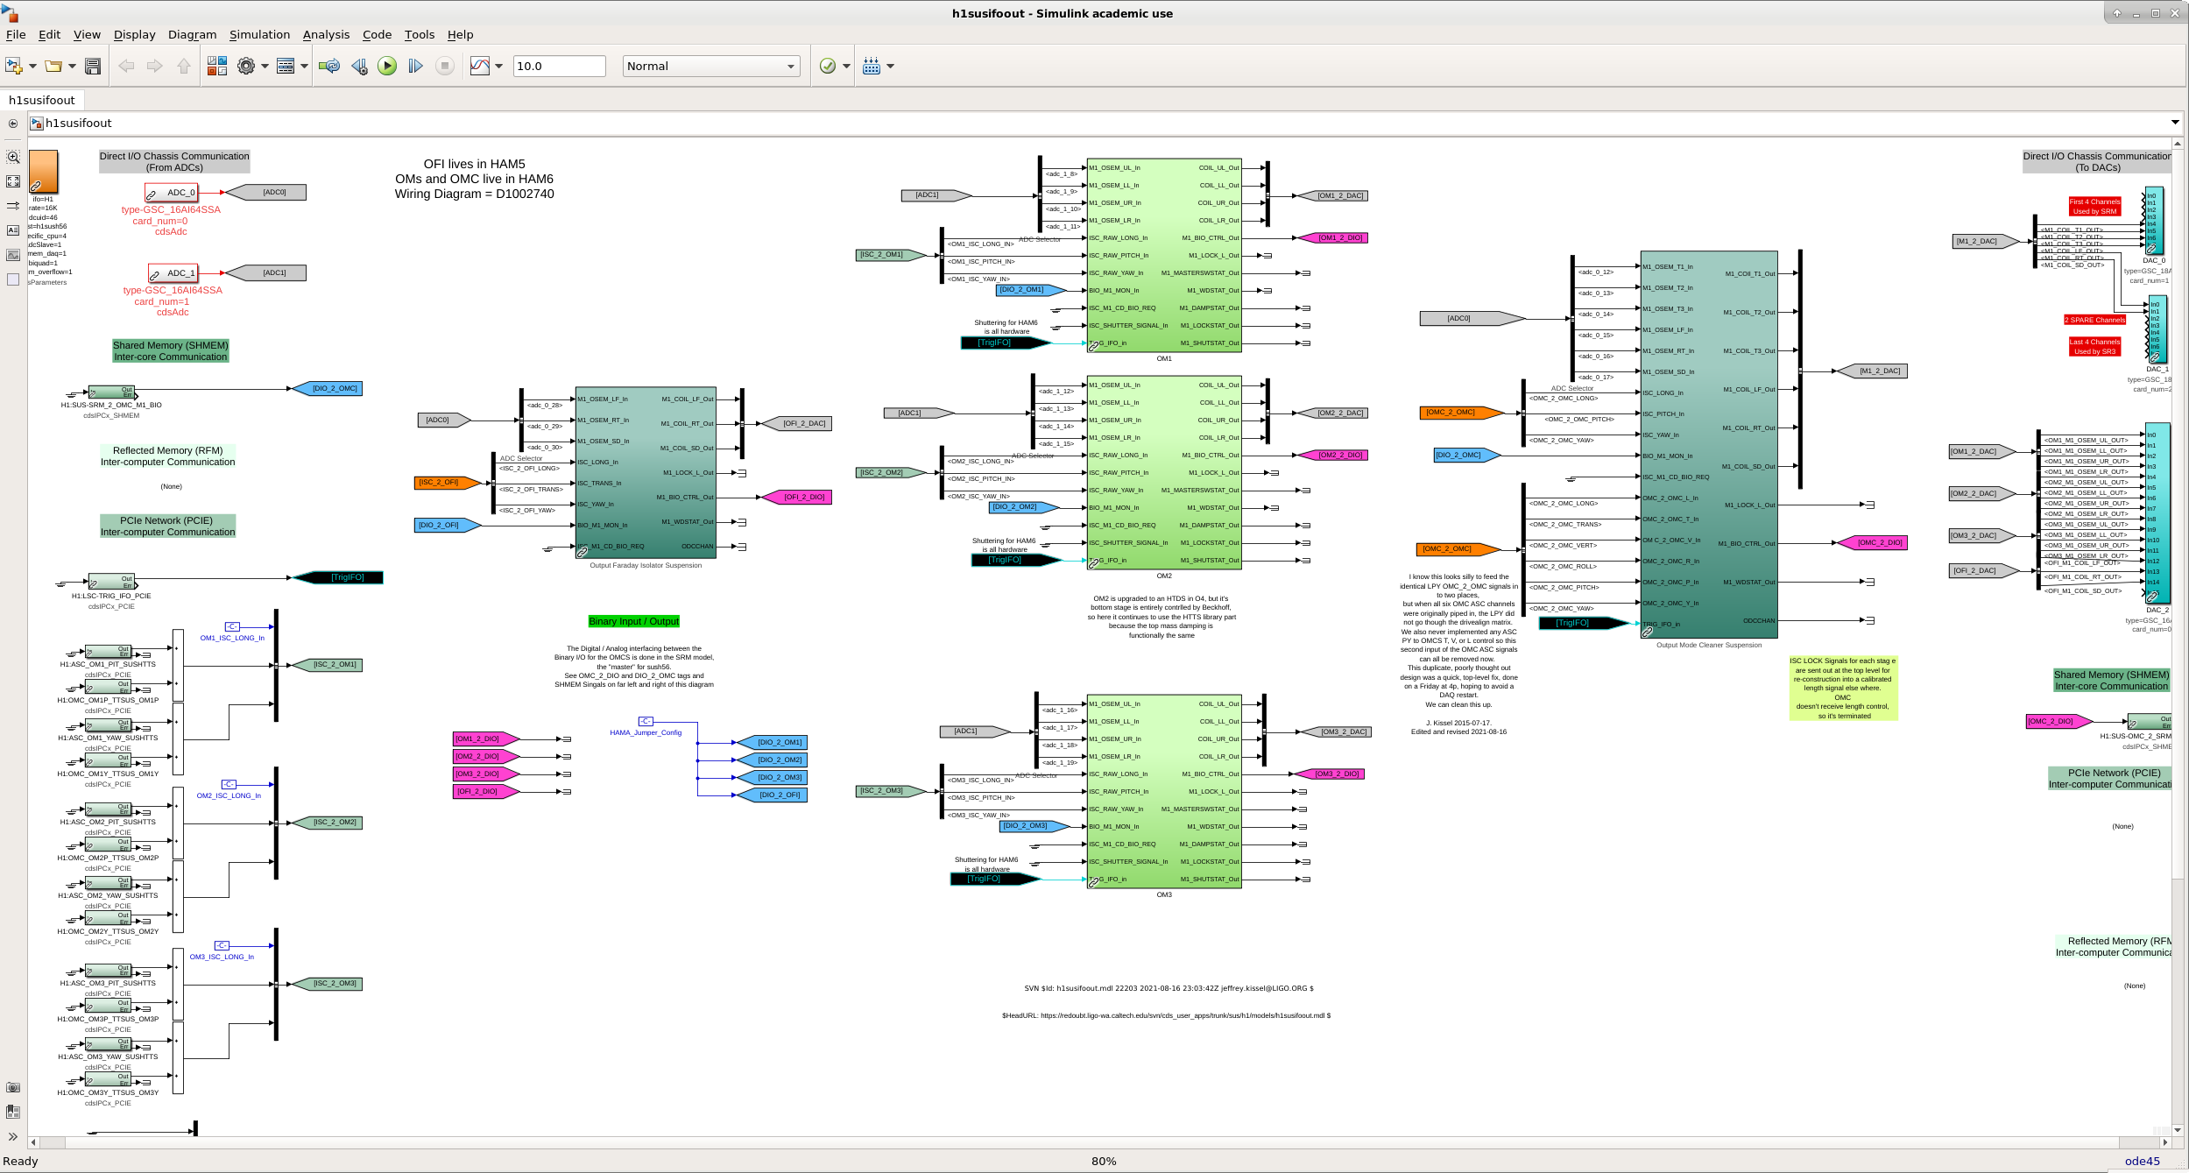Image resolution: width=2189 pixels, height=1173 pixels.
Task: Open the Code menu
Action: [x=377, y=35]
